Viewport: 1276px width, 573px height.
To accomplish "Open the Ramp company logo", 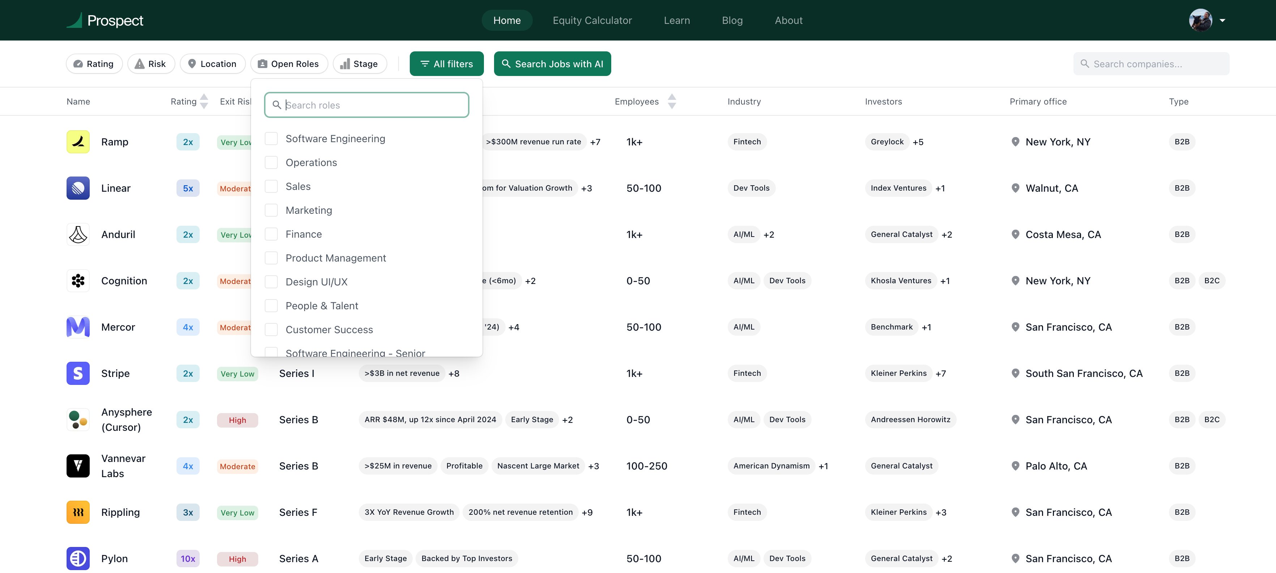I will (x=78, y=142).
